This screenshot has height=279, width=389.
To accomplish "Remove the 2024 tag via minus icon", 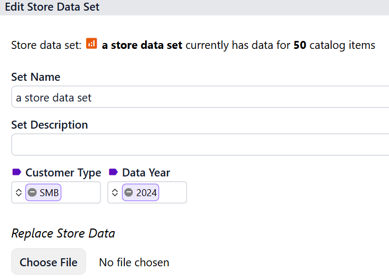I will coord(129,193).
